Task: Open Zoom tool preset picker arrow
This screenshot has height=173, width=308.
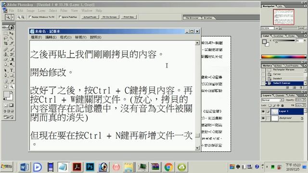Action: point(13,17)
